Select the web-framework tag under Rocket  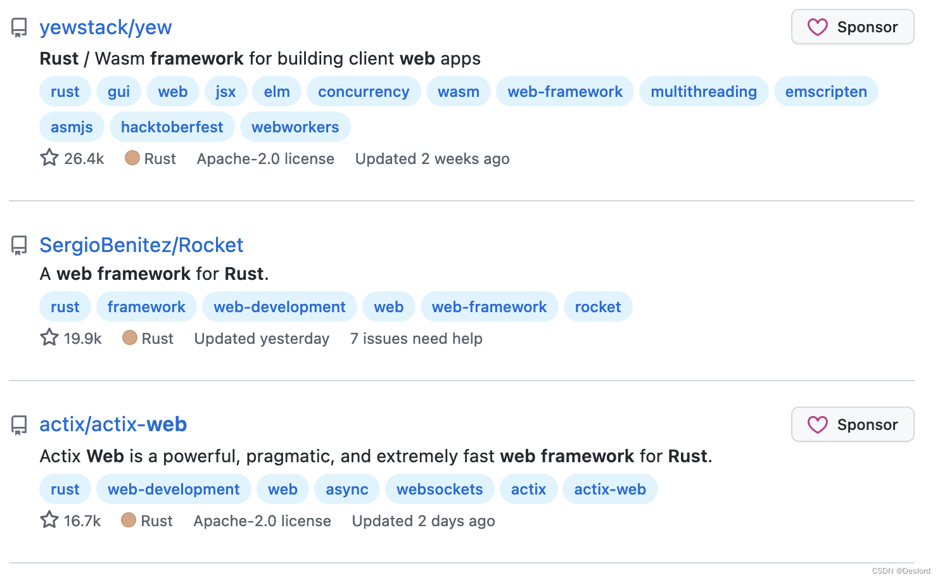[x=489, y=306]
